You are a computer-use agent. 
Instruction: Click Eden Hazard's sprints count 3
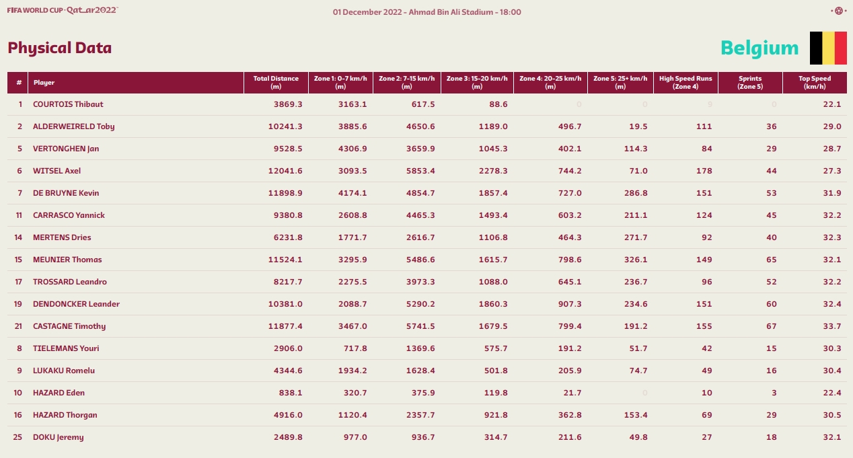click(x=774, y=393)
